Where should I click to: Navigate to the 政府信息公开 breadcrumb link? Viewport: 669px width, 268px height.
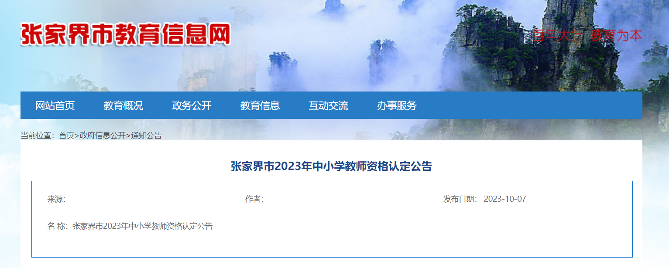point(103,136)
